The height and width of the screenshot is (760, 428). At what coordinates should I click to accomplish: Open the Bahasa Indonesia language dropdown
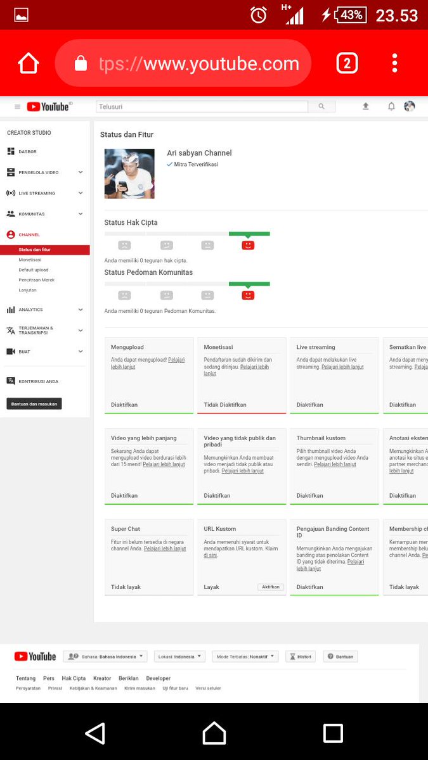106,657
